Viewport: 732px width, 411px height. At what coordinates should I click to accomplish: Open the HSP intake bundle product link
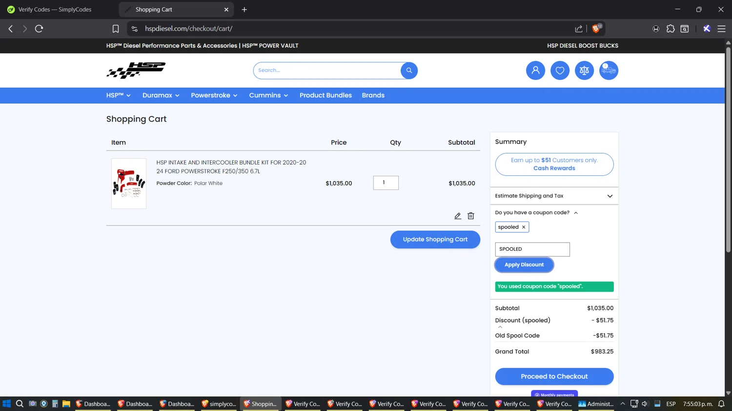(231, 167)
